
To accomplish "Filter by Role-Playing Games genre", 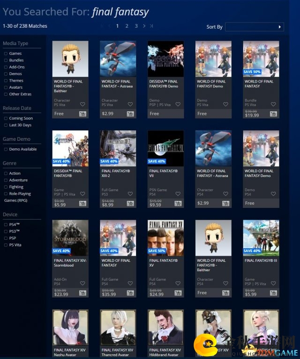I will pyautogui.click(x=6, y=194).
